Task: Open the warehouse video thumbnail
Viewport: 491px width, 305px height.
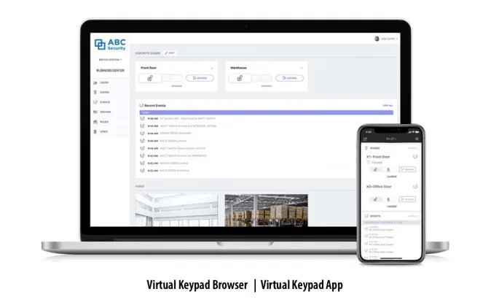Action: [266, 210]
